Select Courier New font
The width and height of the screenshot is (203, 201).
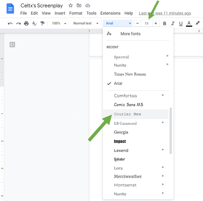136,114
